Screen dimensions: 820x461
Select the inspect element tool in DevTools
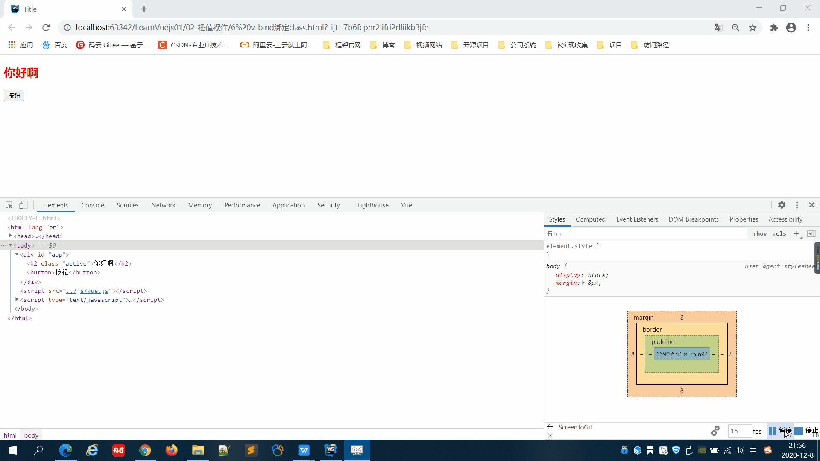coord(9,205)
